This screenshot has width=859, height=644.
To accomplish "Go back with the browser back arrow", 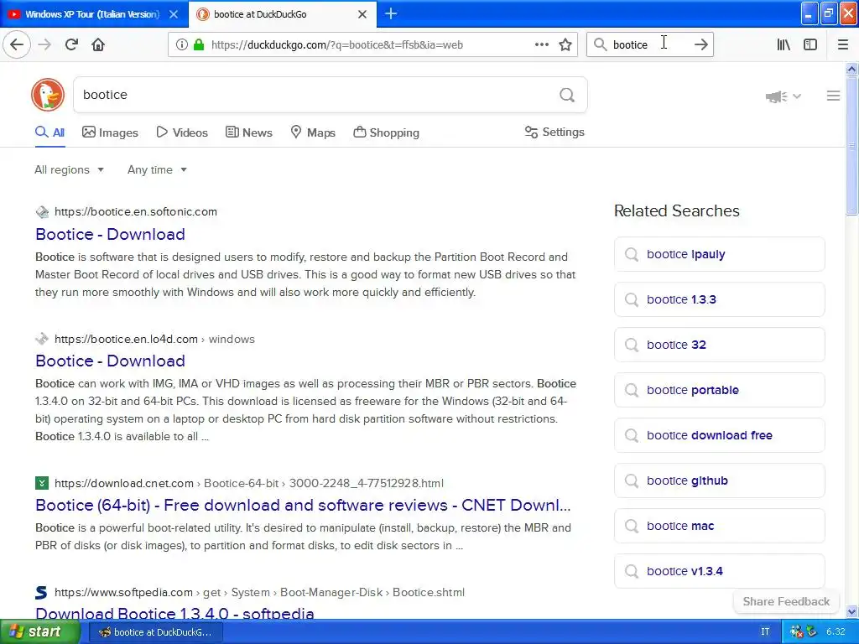I will point(17,44).
